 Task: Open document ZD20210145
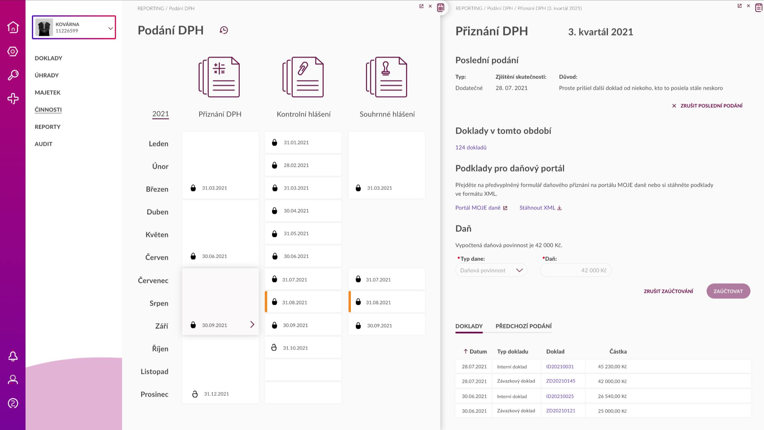560,381
